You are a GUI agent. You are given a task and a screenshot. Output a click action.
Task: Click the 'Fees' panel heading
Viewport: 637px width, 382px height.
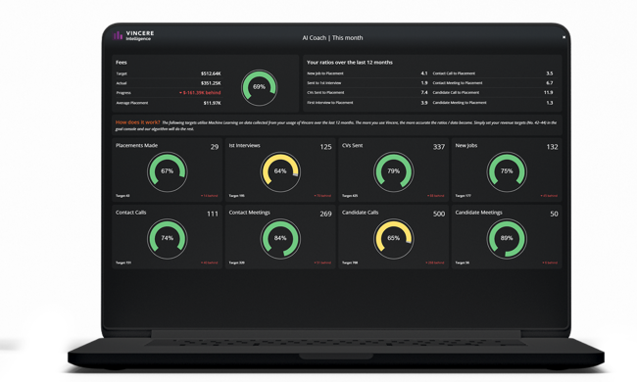tap(122, 63)
